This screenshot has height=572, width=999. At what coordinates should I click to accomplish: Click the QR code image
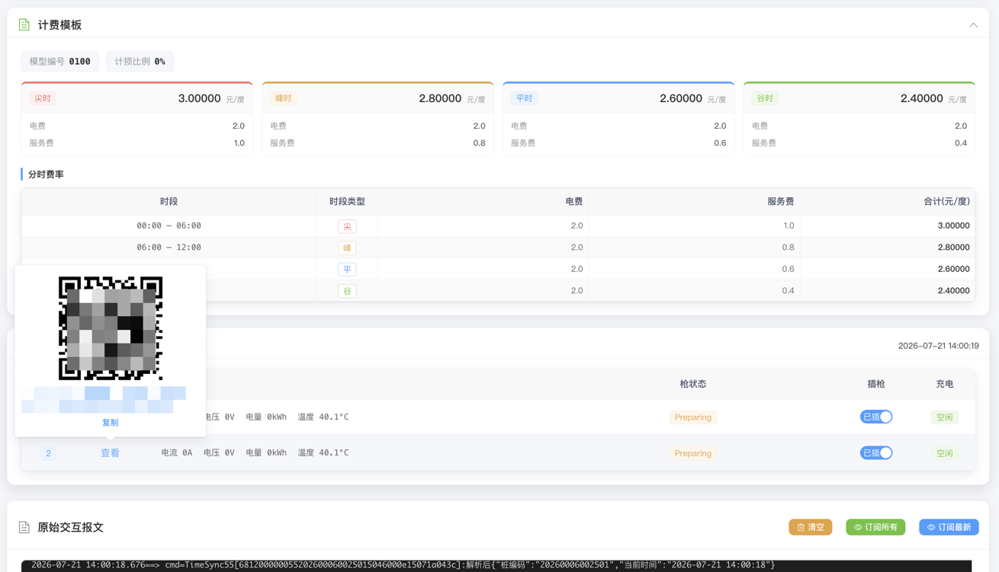[111, 328]
